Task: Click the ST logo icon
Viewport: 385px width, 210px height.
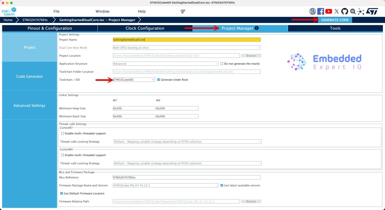Action: (x=372, y=12)
